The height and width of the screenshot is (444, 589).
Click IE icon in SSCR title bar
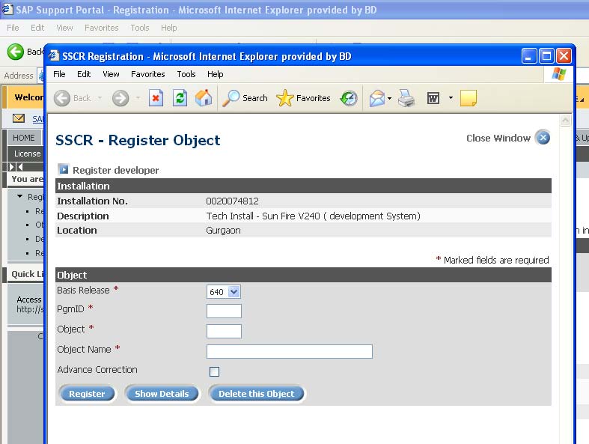[54, 55]
